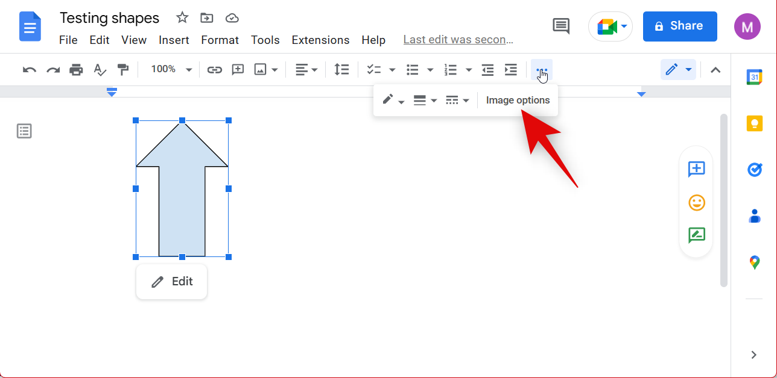777x378 pixels.
Task: Click the Print icon in toolbar
Action: (x=76, y=70)
